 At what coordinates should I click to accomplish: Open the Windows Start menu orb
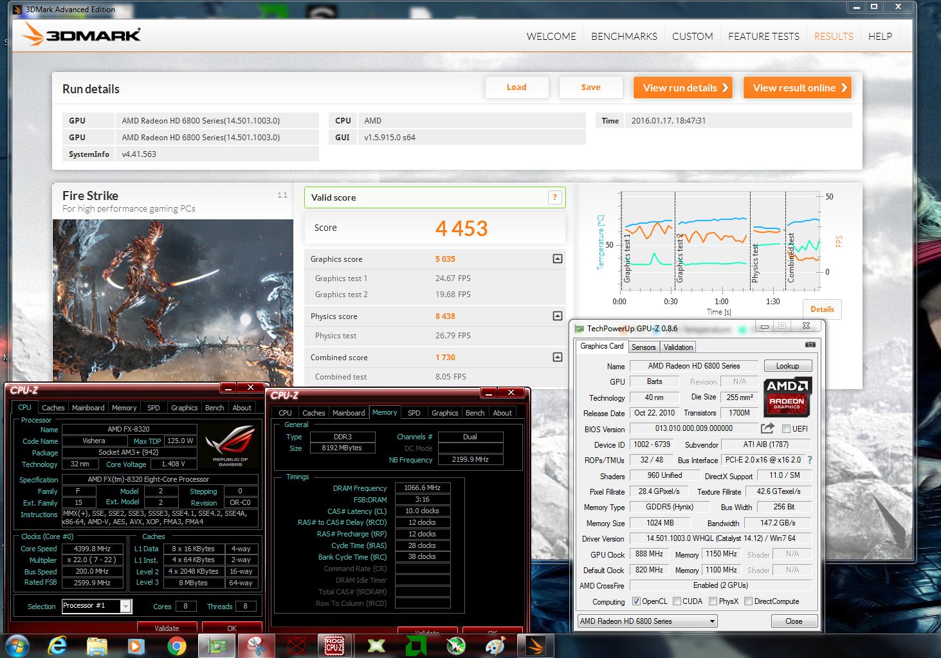[x=17, y=646]
